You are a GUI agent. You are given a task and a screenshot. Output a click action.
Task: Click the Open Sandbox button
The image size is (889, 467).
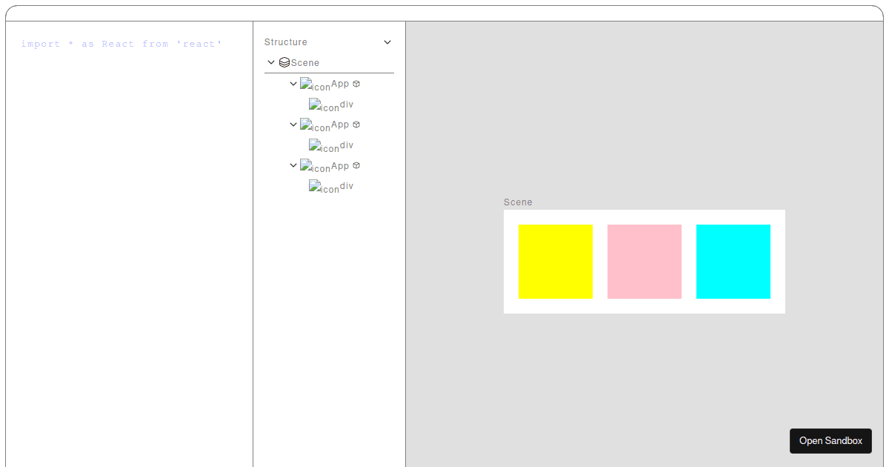point(830,441)
